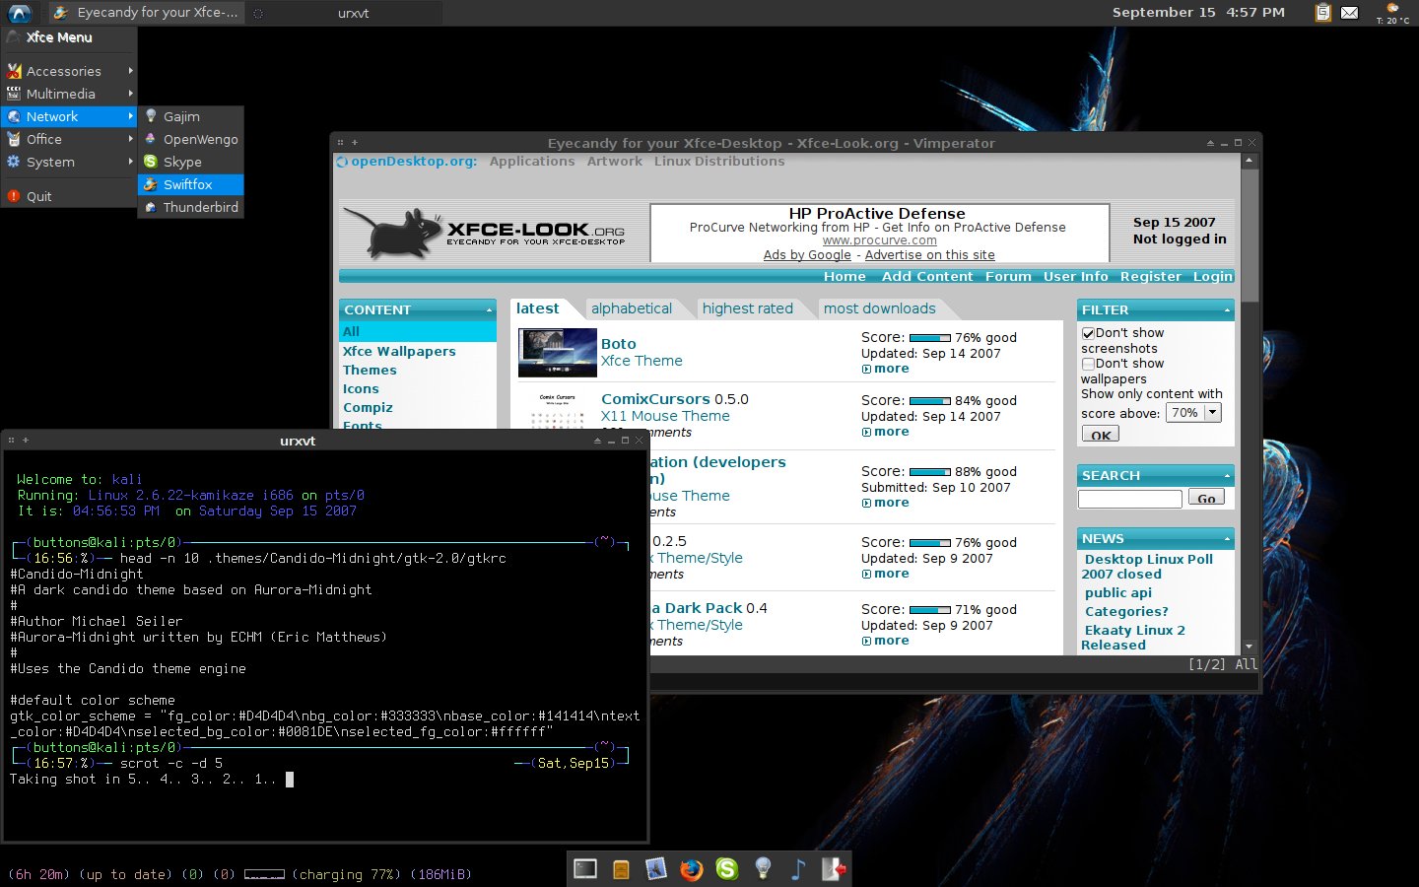1419x887 pixels.
Task: Open the User Info link
Action: pyautogui.click(x=1075, y=277)
